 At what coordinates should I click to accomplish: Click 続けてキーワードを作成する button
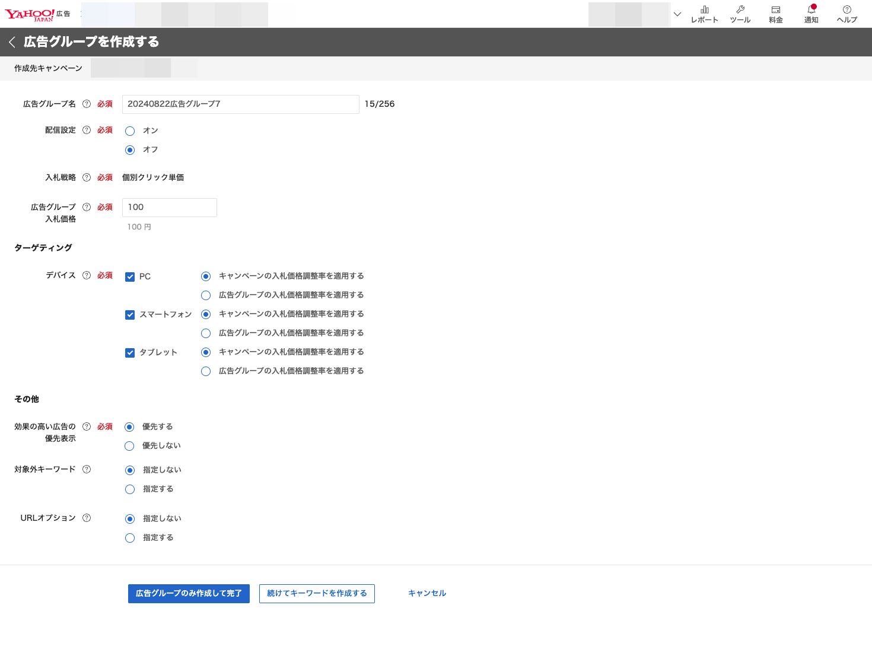point(317,593)
